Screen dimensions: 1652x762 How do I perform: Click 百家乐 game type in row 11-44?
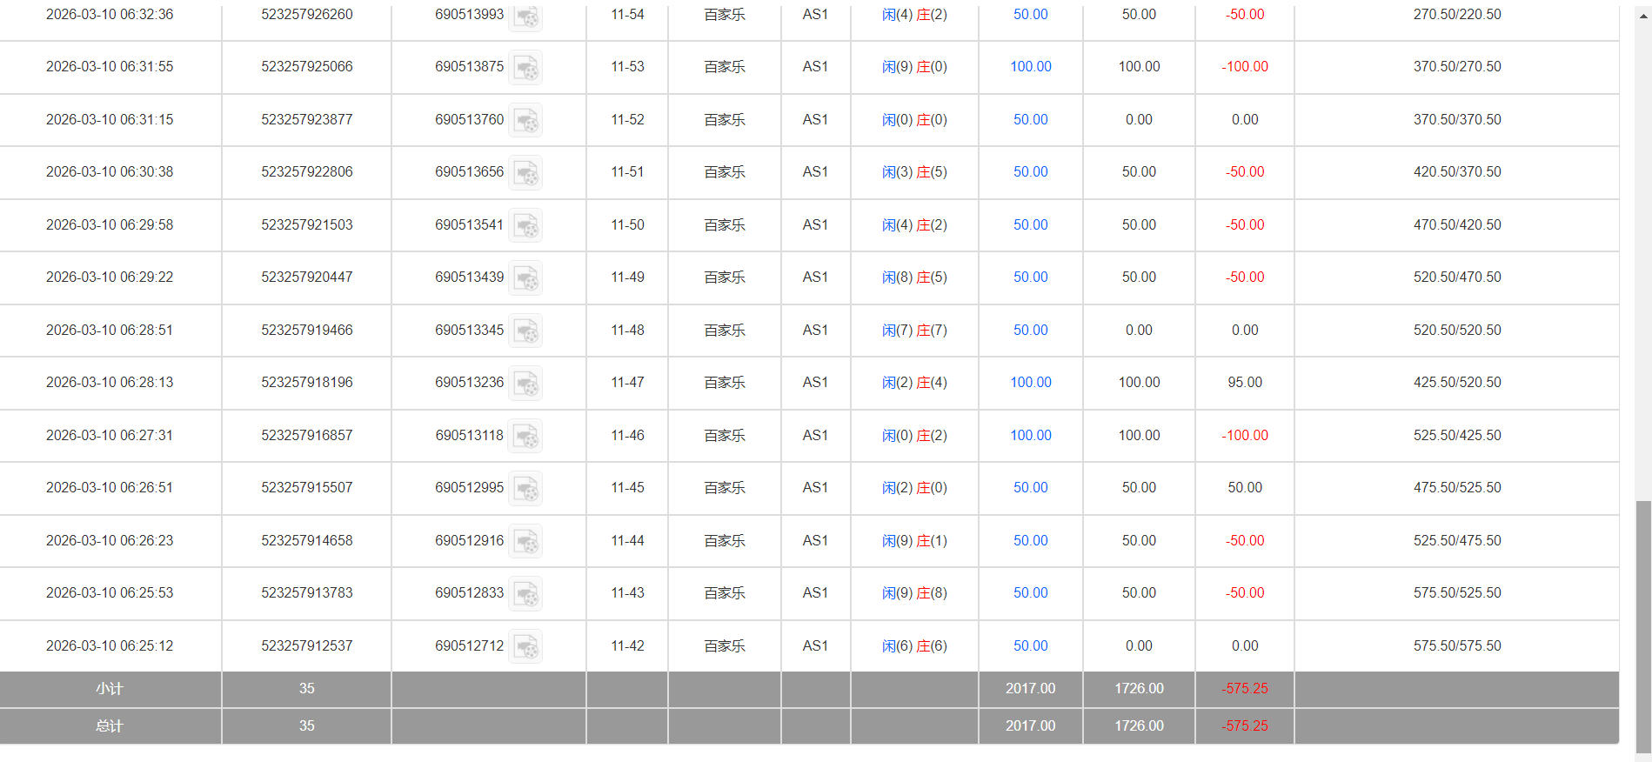(x=725, y=541)
